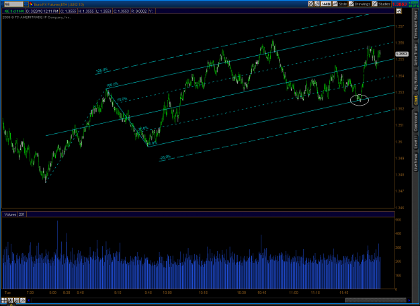Click the scroll right arrow of time axis

[x=409, y=301]
